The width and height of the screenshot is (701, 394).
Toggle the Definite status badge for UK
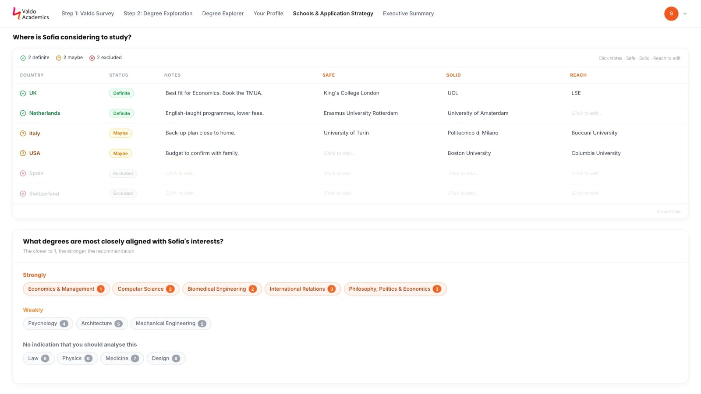pyautogui.click(x=121, y=93)
